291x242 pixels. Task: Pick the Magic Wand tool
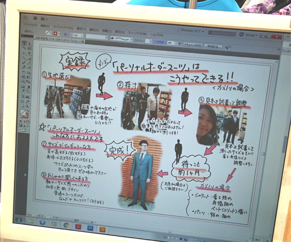coord(24,48)
